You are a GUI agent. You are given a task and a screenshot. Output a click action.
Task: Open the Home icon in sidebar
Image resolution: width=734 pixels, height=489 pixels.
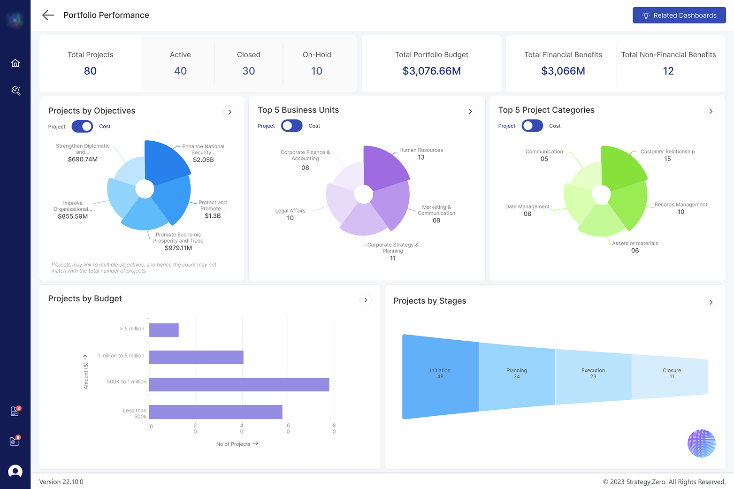coord(15,63)
